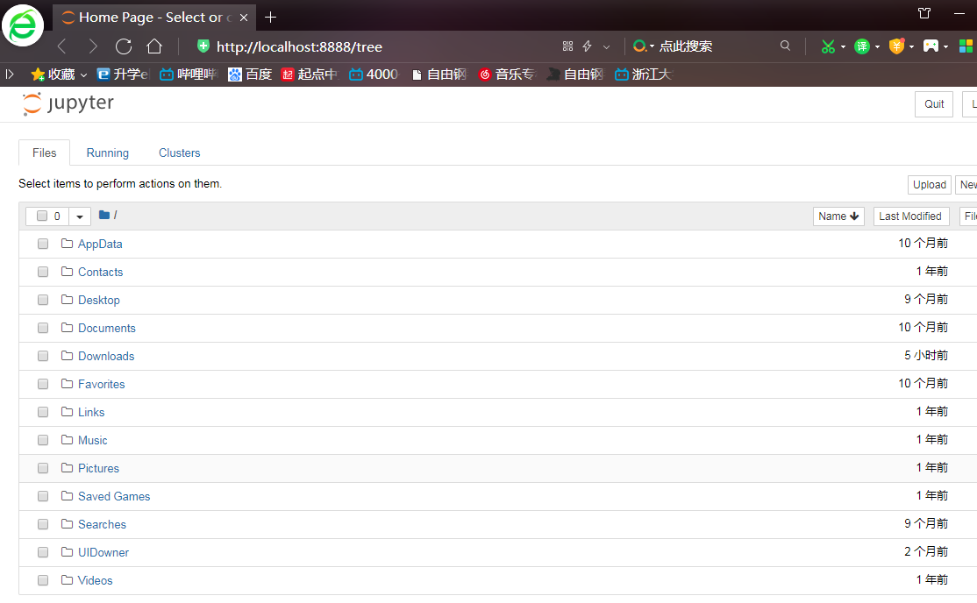This screenshot has width=977, height=603.
Task: Expand the address bar dropdown chevron
Action: tap(606, 46)
